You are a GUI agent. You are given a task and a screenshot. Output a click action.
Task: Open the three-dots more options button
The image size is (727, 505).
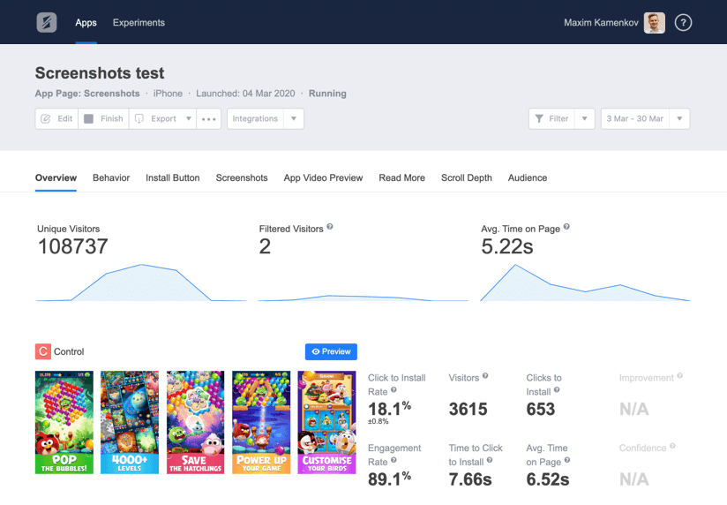(x=208, y=119)
